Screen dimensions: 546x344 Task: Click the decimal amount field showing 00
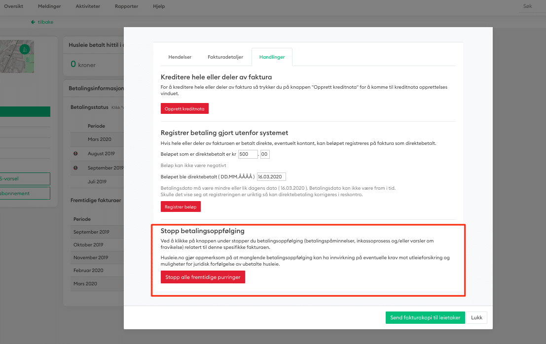tap(265, 154)
